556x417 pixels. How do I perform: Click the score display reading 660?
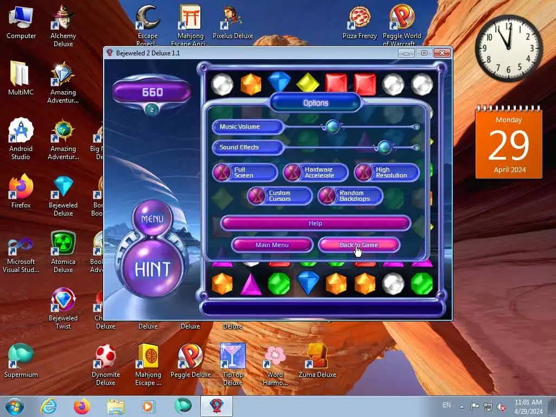152,92
